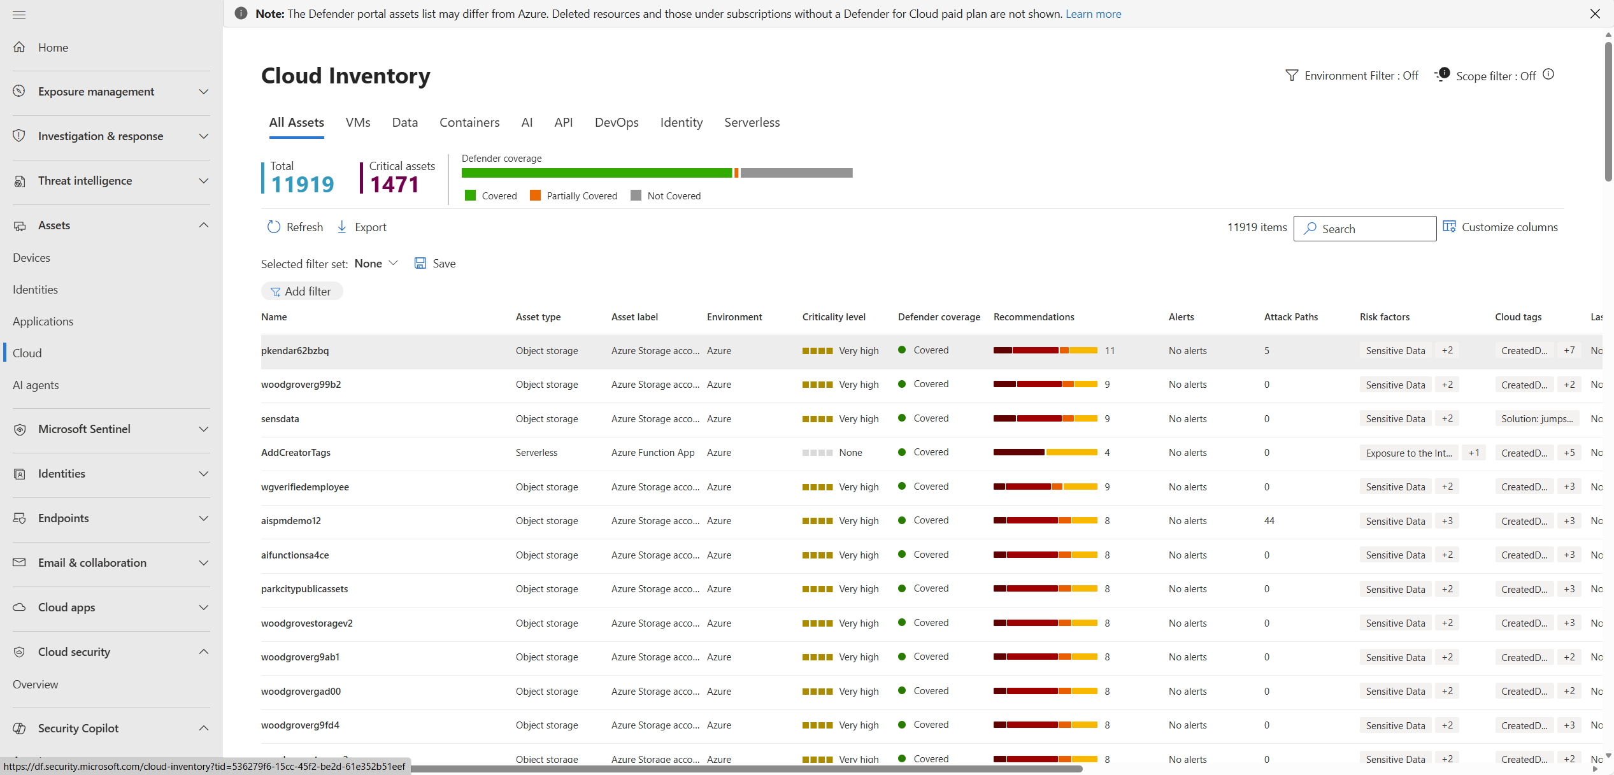Open the Selected filter set dropdown
1614x775 pixels.
coord(376,264)
